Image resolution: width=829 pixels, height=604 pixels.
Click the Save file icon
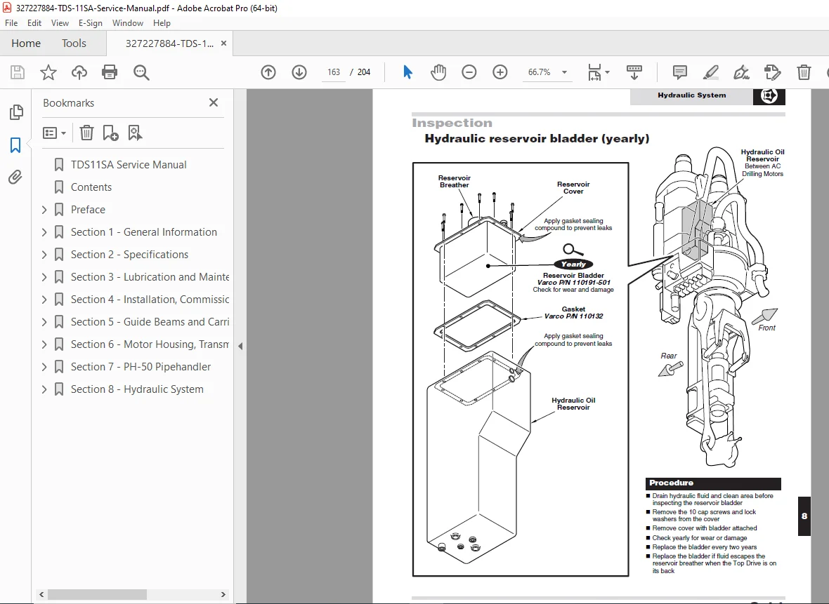click(x=18, y=72)
